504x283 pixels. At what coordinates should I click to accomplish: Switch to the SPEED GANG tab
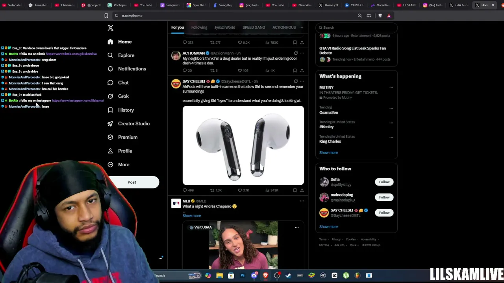pyautogui.click(x=254, y=28)
